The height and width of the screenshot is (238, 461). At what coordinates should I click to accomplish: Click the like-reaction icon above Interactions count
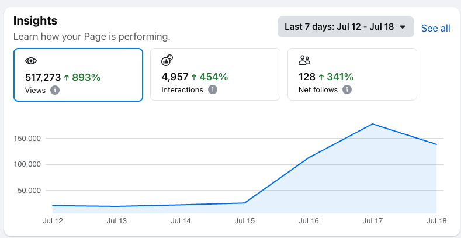(x=167, y=60)
